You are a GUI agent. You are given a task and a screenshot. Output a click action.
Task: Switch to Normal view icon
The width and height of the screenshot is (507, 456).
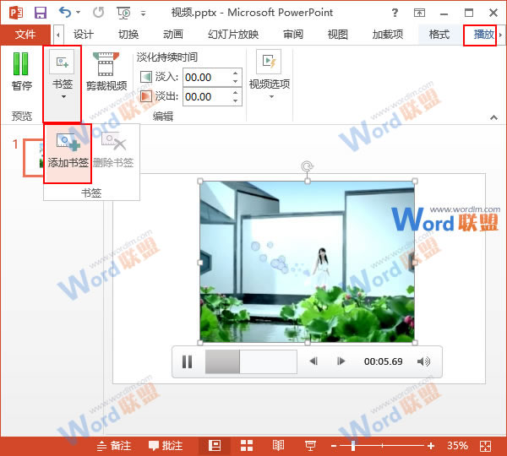click(x=215, y=446)
